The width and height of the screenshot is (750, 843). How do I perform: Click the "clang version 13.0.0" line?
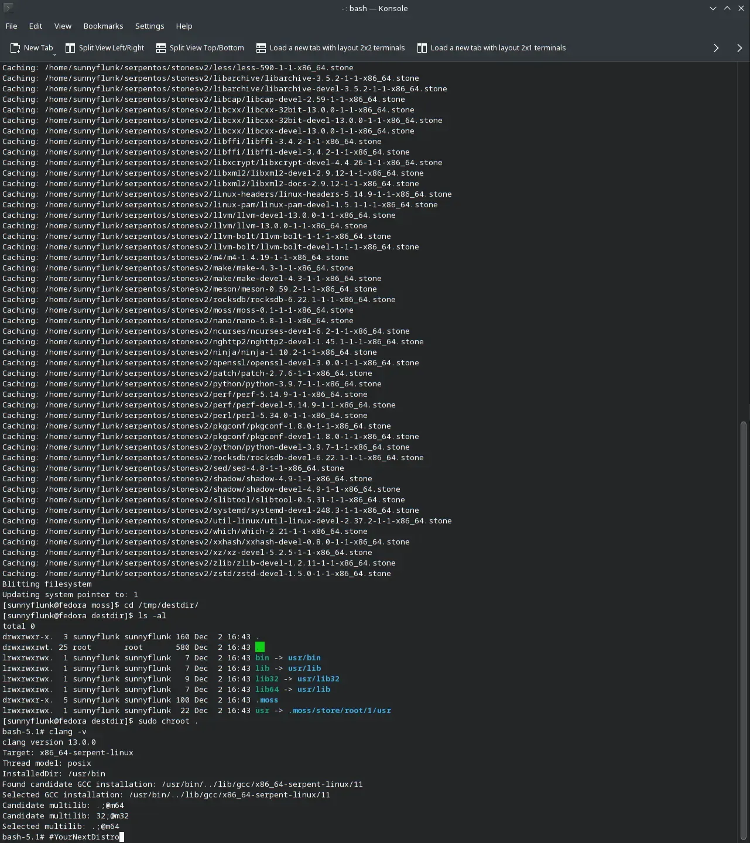point(49,742)
